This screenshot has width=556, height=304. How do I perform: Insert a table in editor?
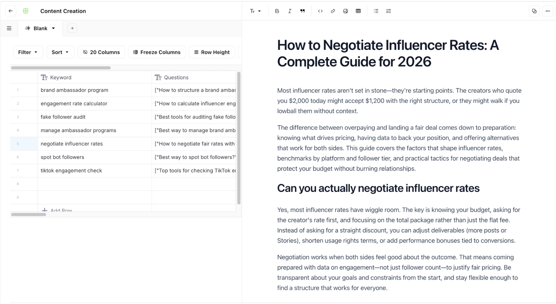pos(358,11)
